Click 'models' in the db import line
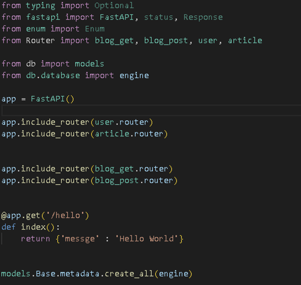 click(89, 64)
